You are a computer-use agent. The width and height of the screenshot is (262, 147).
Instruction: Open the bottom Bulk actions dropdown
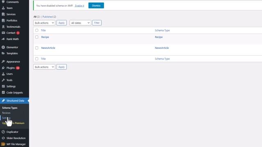coord(44,67)
